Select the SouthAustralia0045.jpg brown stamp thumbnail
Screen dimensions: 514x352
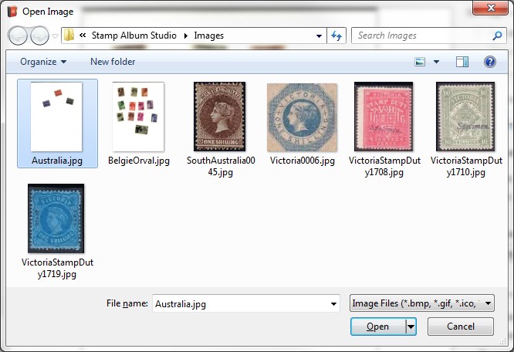220,117
